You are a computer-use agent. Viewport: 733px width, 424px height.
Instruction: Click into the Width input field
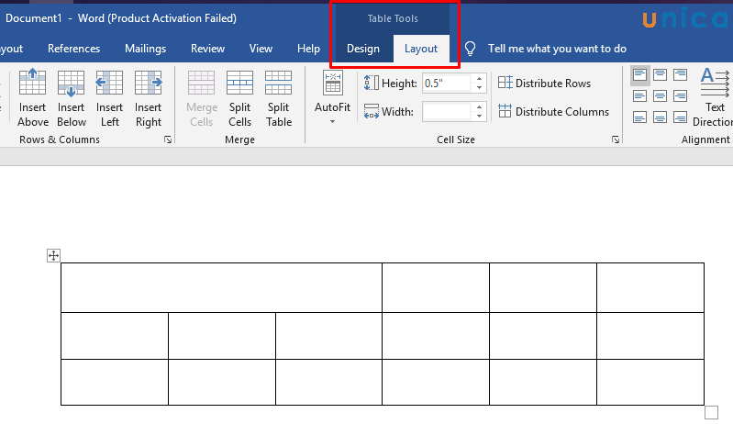(447, 112)
